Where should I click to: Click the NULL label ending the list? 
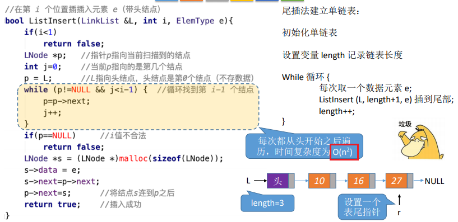(434, 181)
